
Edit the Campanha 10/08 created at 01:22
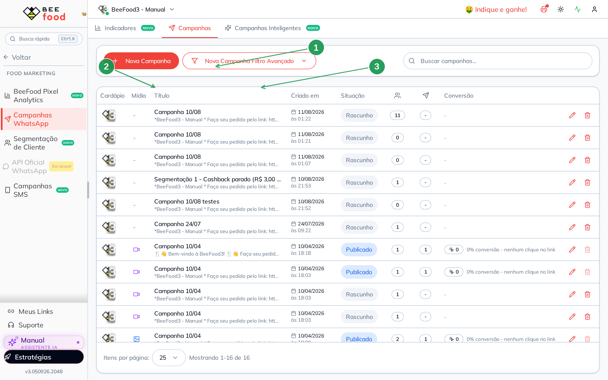coord(572,115)
